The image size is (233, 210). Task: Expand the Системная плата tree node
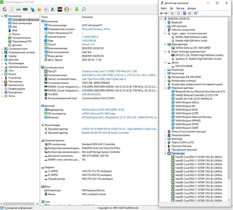pyautogui.click(x=2, y=49)
